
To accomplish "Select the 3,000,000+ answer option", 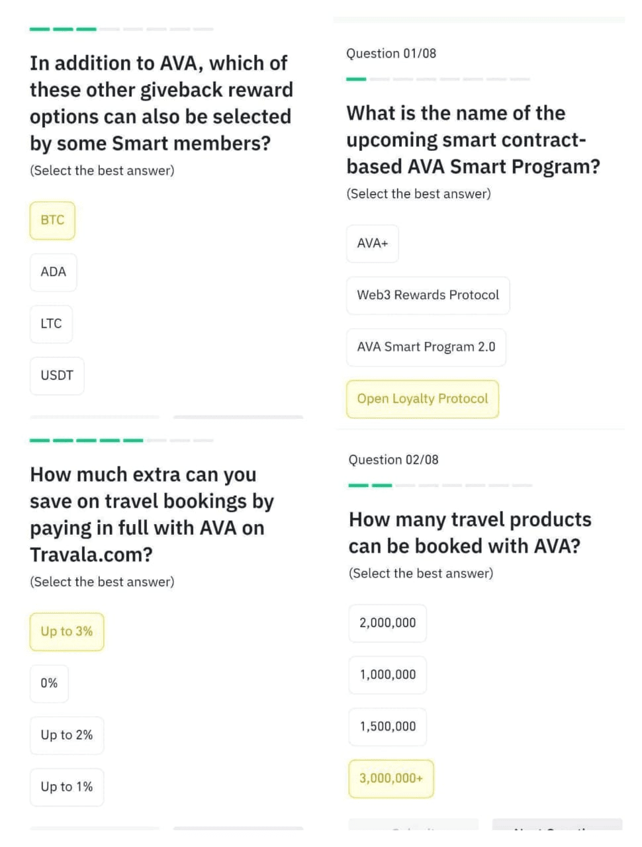I will pyautogui.click(x=390, y=779).
